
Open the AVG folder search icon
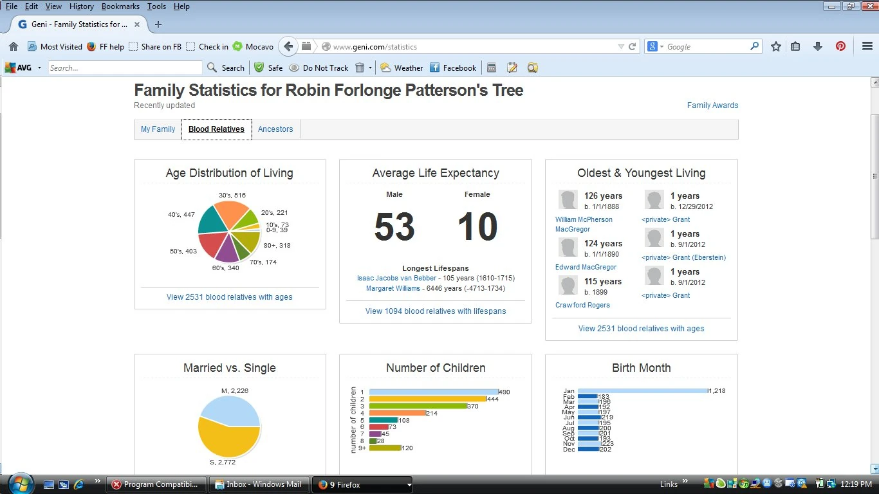coord(532,68)
